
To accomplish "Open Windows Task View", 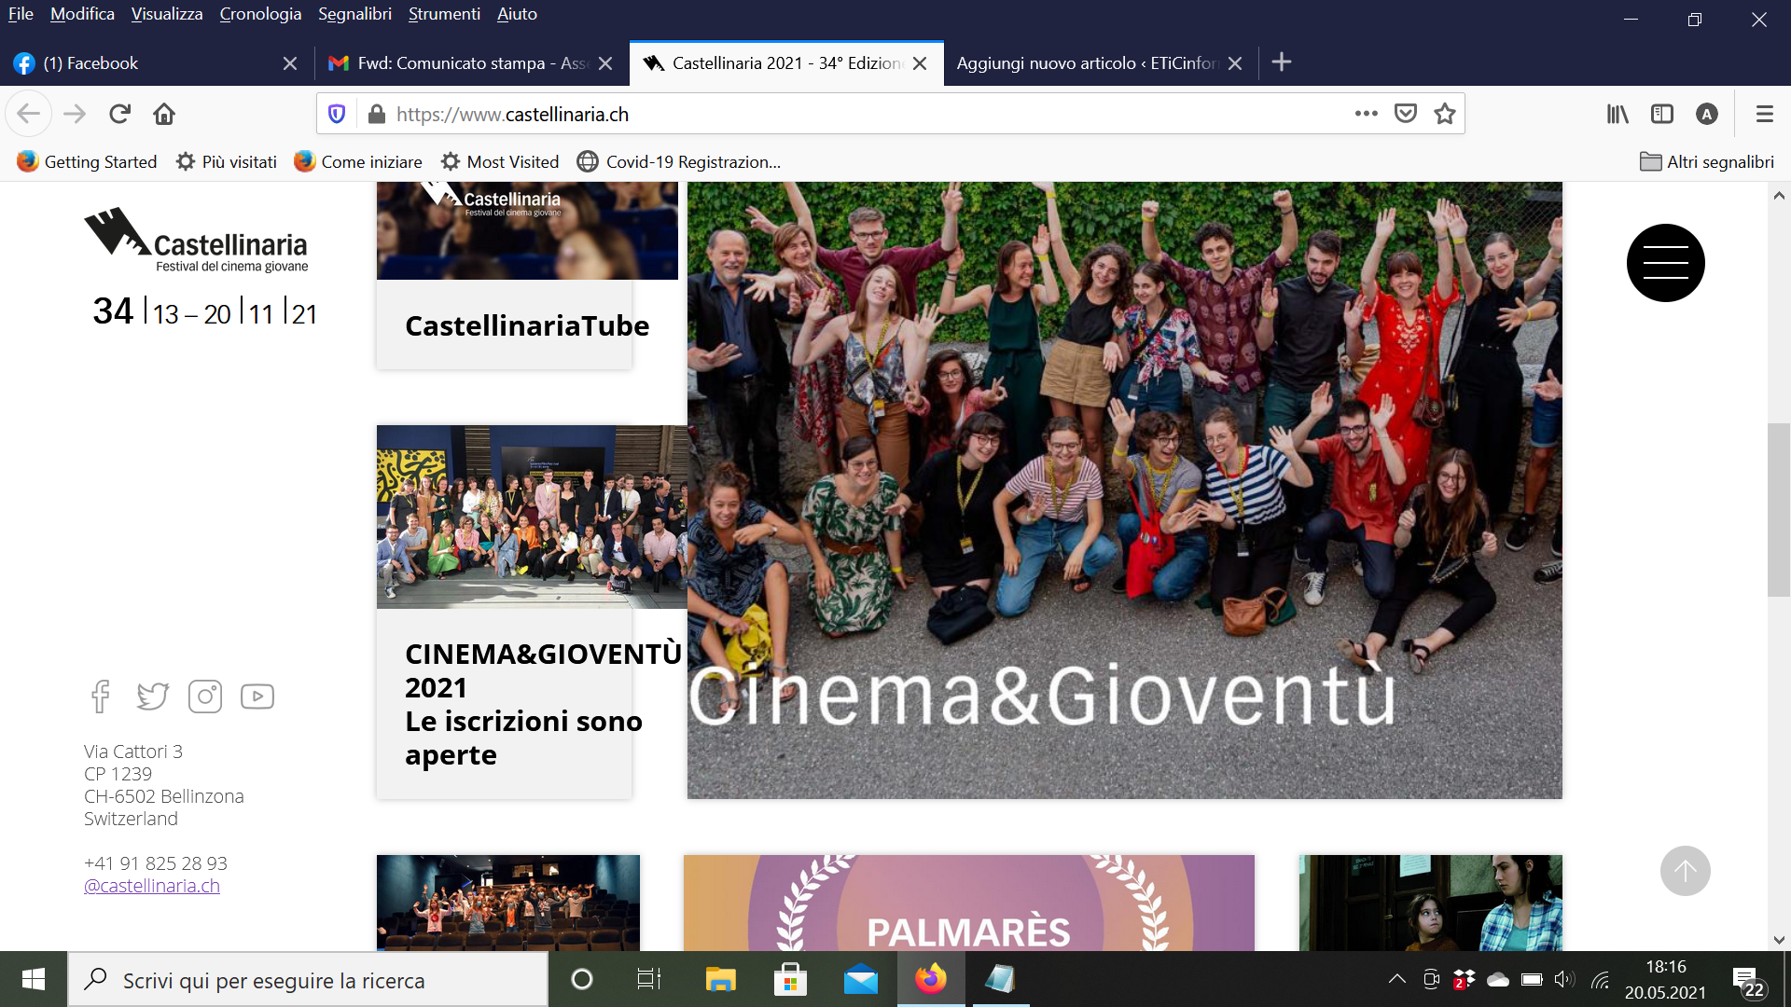I will pyautogui.click(x=648, y=979).
